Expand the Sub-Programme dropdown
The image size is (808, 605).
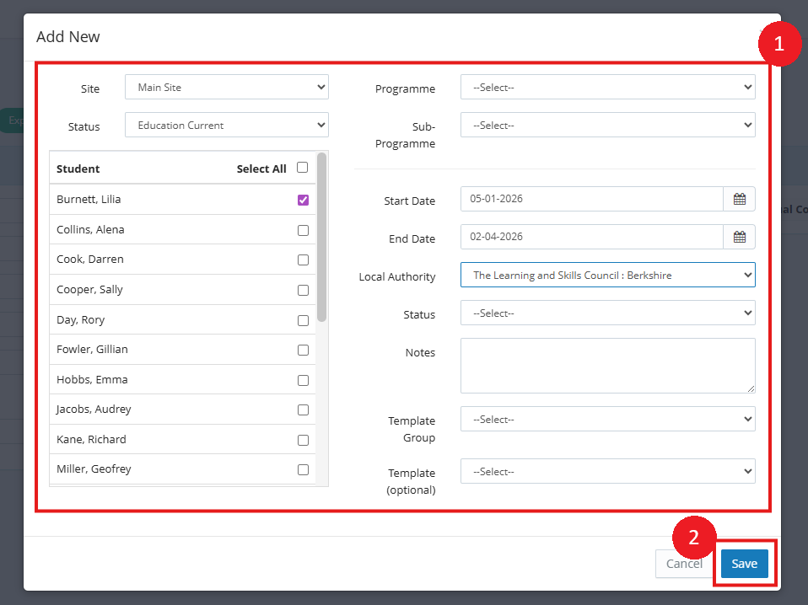point(608,125)
